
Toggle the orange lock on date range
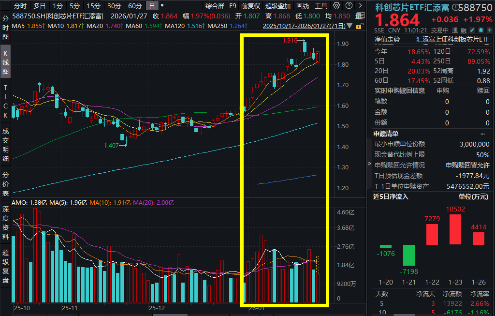[x=359, y=26]
